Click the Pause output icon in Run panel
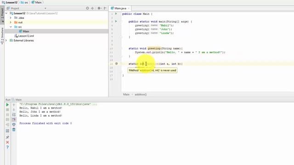The image size is (294, 165). click(x=7, y=115)
